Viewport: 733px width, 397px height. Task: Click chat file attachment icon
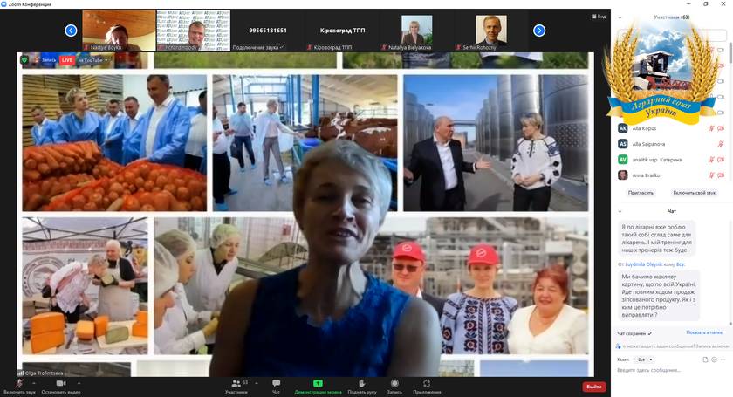tap(705, 359)
